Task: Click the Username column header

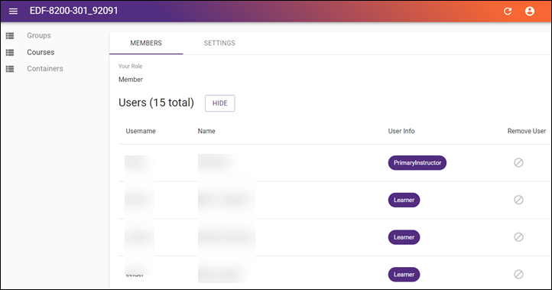Action: point(141,131)
